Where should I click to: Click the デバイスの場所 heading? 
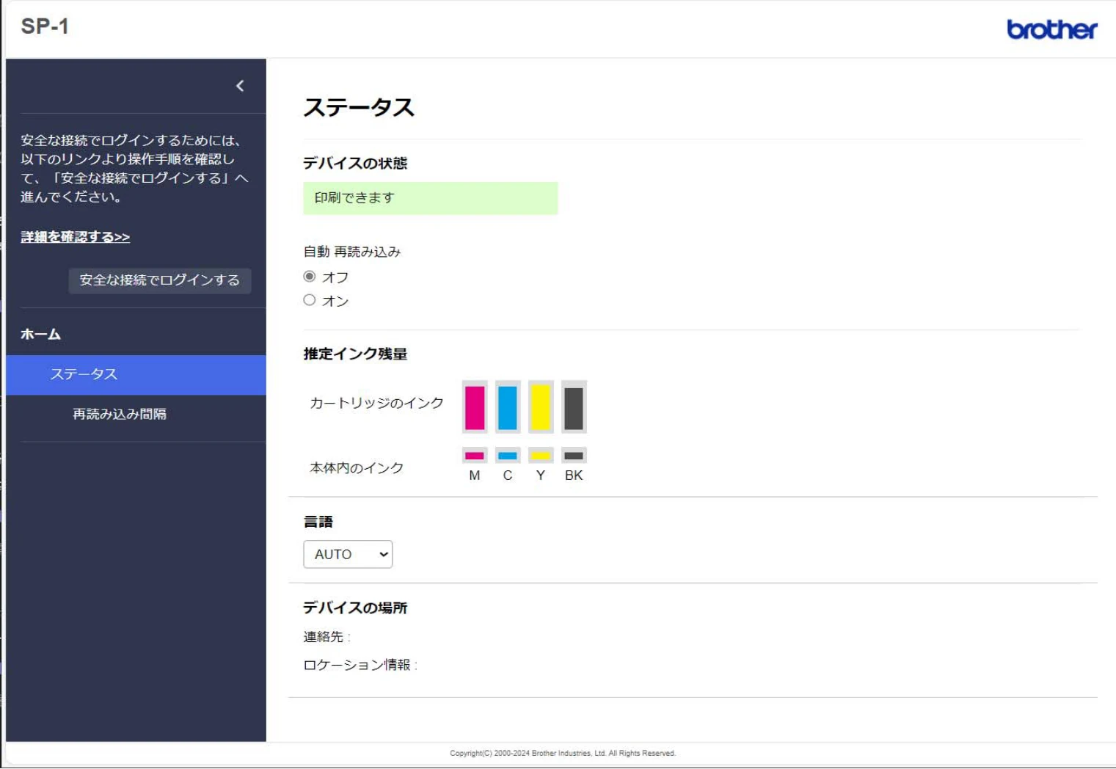click(x=355, y=608)
